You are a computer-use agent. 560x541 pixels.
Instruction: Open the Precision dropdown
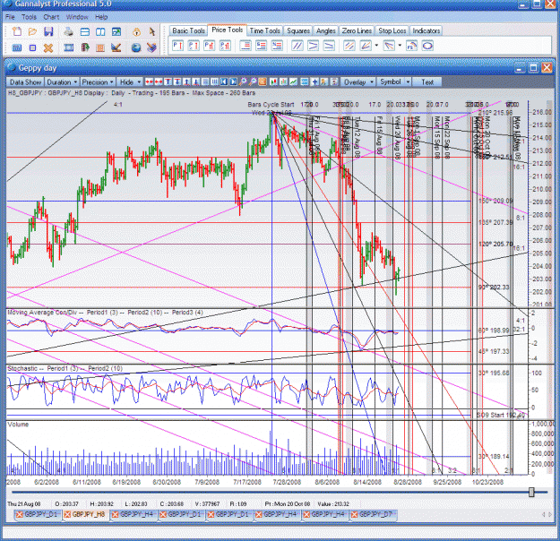[x=97, y=82]
